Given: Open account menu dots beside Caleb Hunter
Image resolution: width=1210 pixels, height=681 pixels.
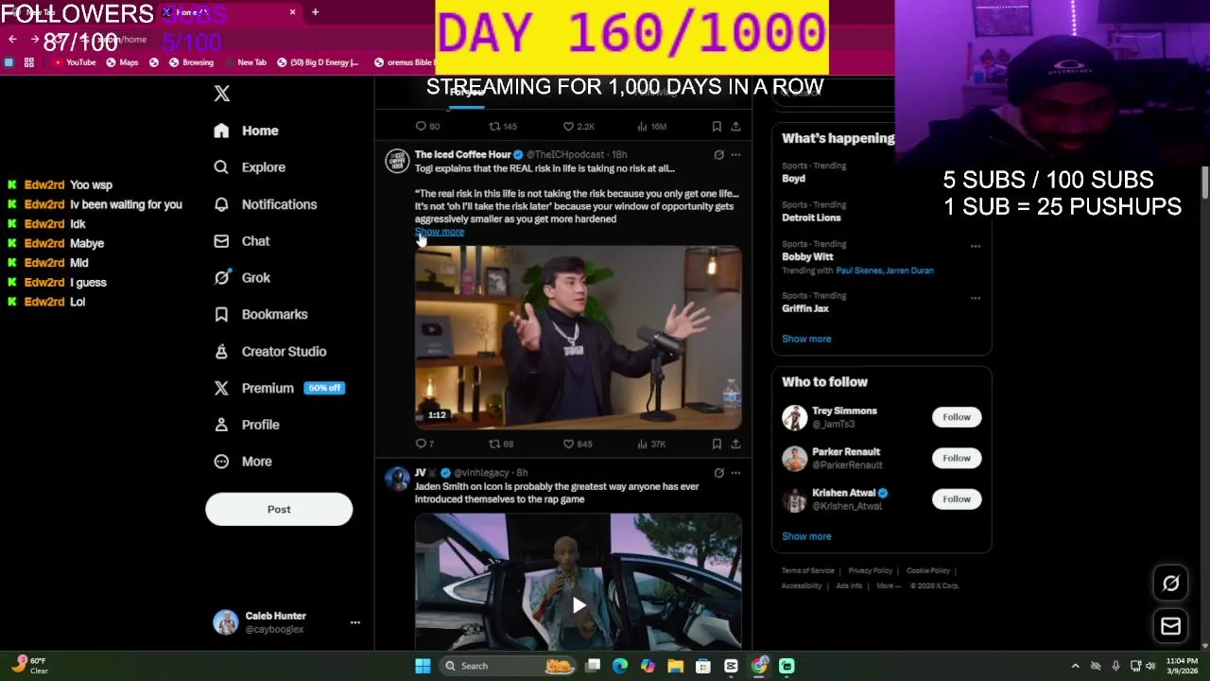Looking at the screenshot, I should point(355,622).
